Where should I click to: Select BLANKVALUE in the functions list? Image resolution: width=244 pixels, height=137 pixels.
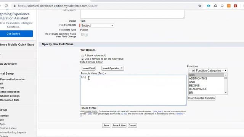(206, 89)
